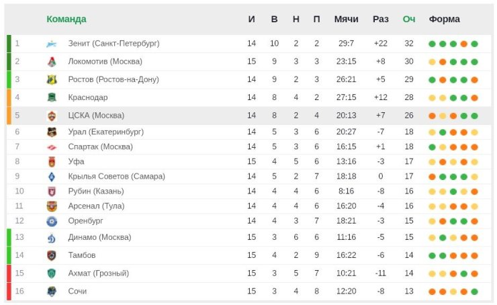Click first yellow form dot for Lokomotiv
Screen dimensions: 497x305
(x=432, y=62)
